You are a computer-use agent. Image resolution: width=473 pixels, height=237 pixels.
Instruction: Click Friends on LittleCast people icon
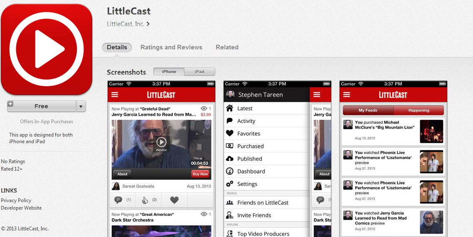click(229, 203)
